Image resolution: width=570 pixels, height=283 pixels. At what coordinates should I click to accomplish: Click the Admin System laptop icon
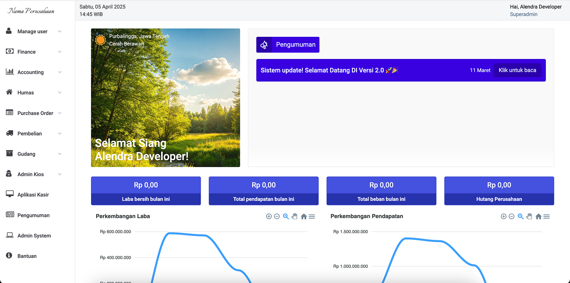click(10, 235)
